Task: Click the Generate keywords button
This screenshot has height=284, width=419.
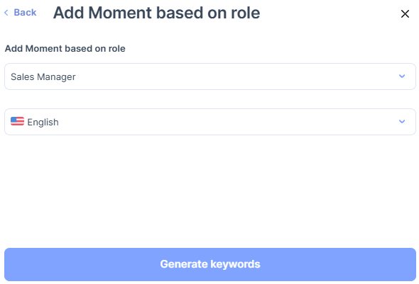Action: click(210, 264)
